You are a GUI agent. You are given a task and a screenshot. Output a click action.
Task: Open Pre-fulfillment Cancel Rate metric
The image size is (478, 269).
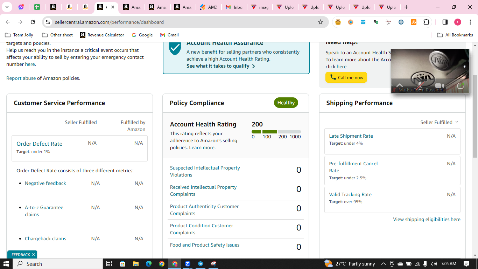pos(353,167)
